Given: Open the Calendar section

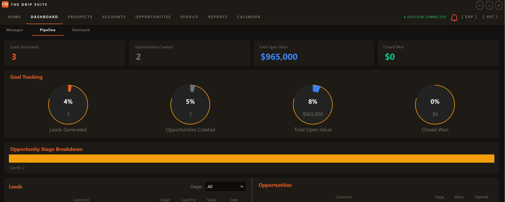Looking at the screenshot, I should (249, 17).
